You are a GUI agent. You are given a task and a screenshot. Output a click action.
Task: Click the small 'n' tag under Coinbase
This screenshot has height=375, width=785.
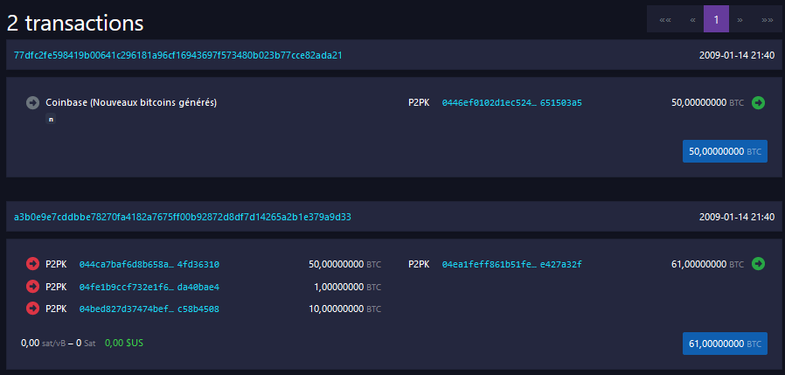50,120
